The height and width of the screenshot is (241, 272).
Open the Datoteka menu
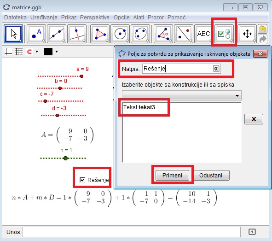click(x=15, y=18)
